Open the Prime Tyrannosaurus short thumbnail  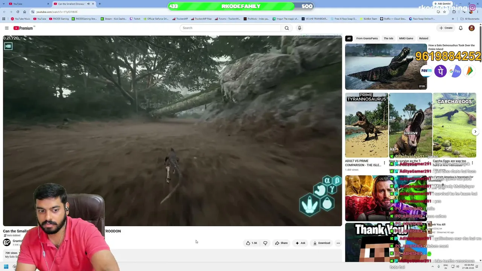[x=366, y=125]
